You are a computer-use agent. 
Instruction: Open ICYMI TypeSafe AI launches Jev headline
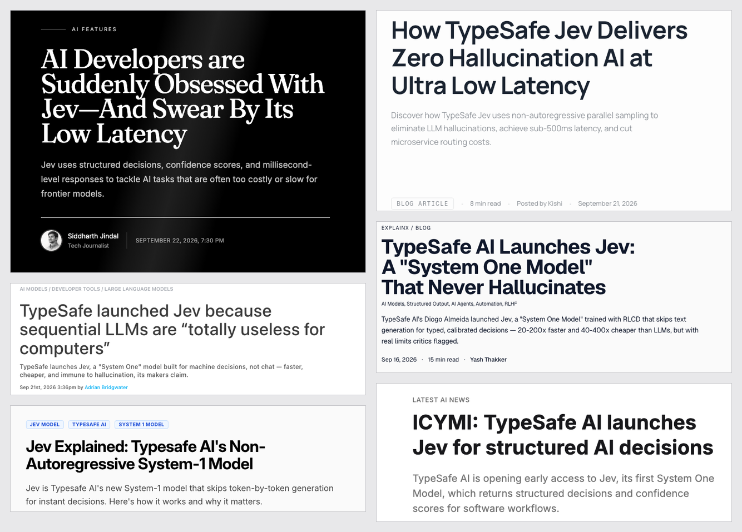tap(562, 435)
